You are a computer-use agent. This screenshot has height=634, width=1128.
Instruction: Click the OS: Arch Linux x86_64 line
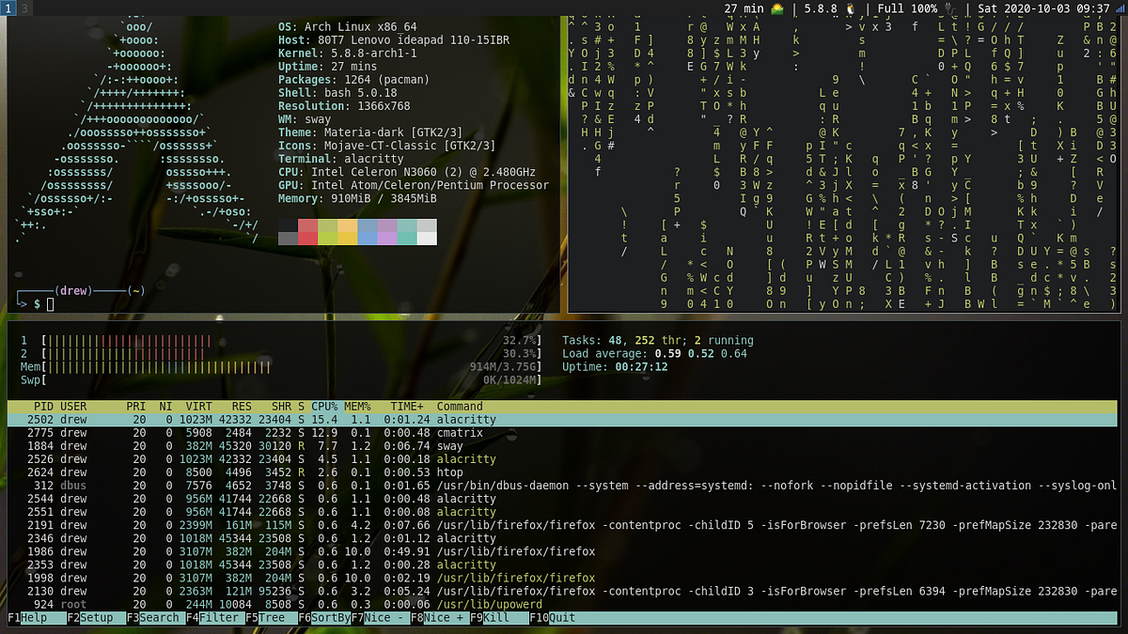coord(348,27)
